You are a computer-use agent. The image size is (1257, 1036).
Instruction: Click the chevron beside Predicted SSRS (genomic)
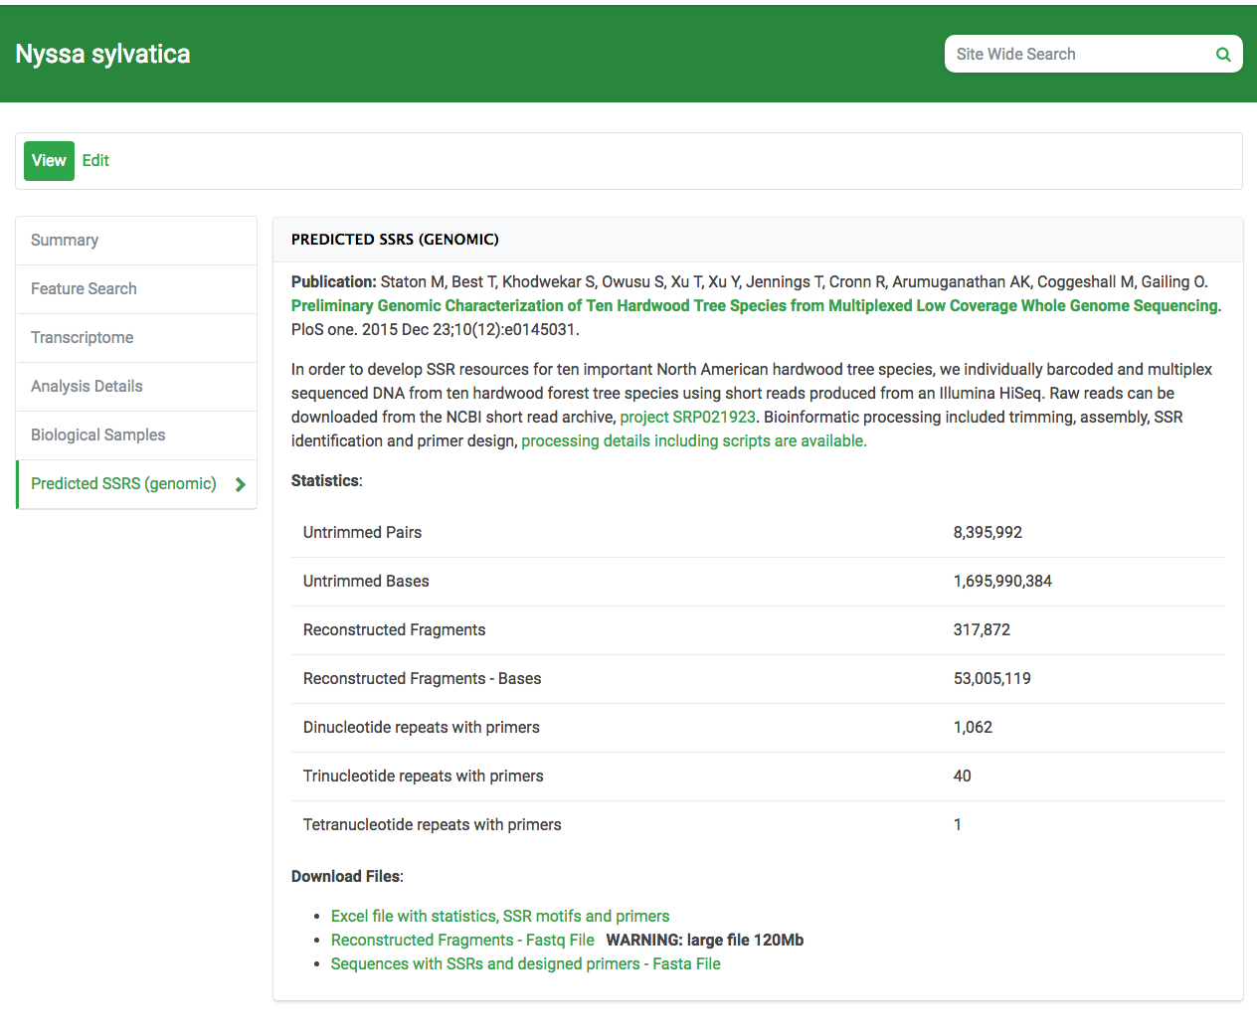click(x=240, y=484)
